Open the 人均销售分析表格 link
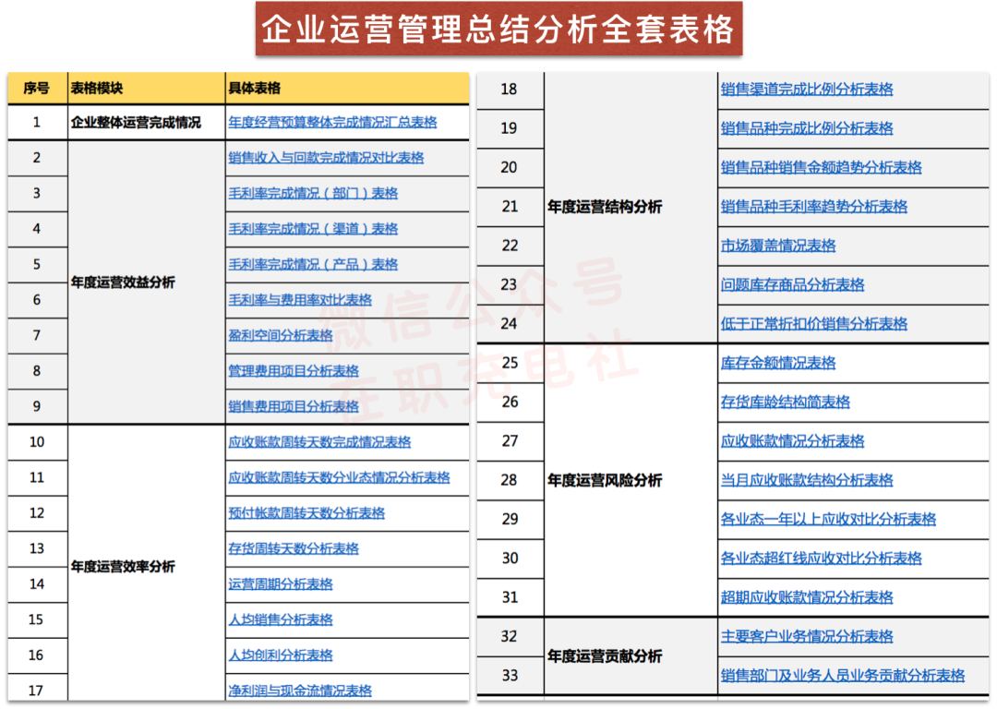The image size is (997, 709). tap(280, 619)
